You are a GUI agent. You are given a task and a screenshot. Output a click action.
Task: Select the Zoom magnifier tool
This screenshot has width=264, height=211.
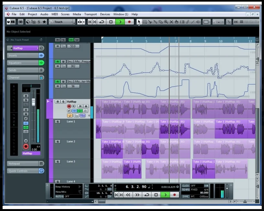166,22
